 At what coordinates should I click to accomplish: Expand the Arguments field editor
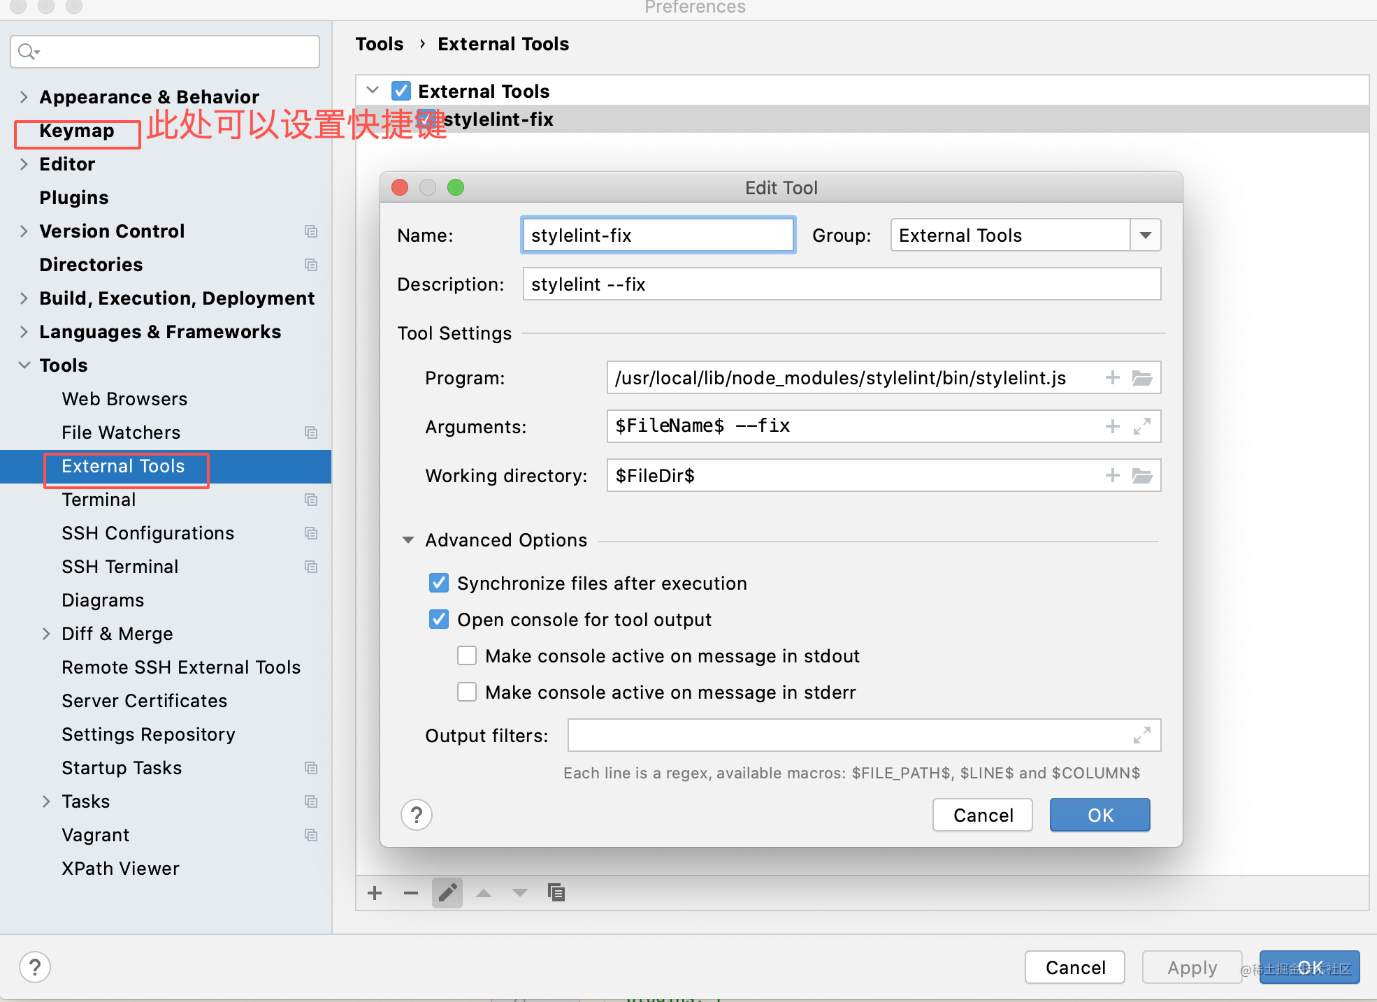[1142, 427]
